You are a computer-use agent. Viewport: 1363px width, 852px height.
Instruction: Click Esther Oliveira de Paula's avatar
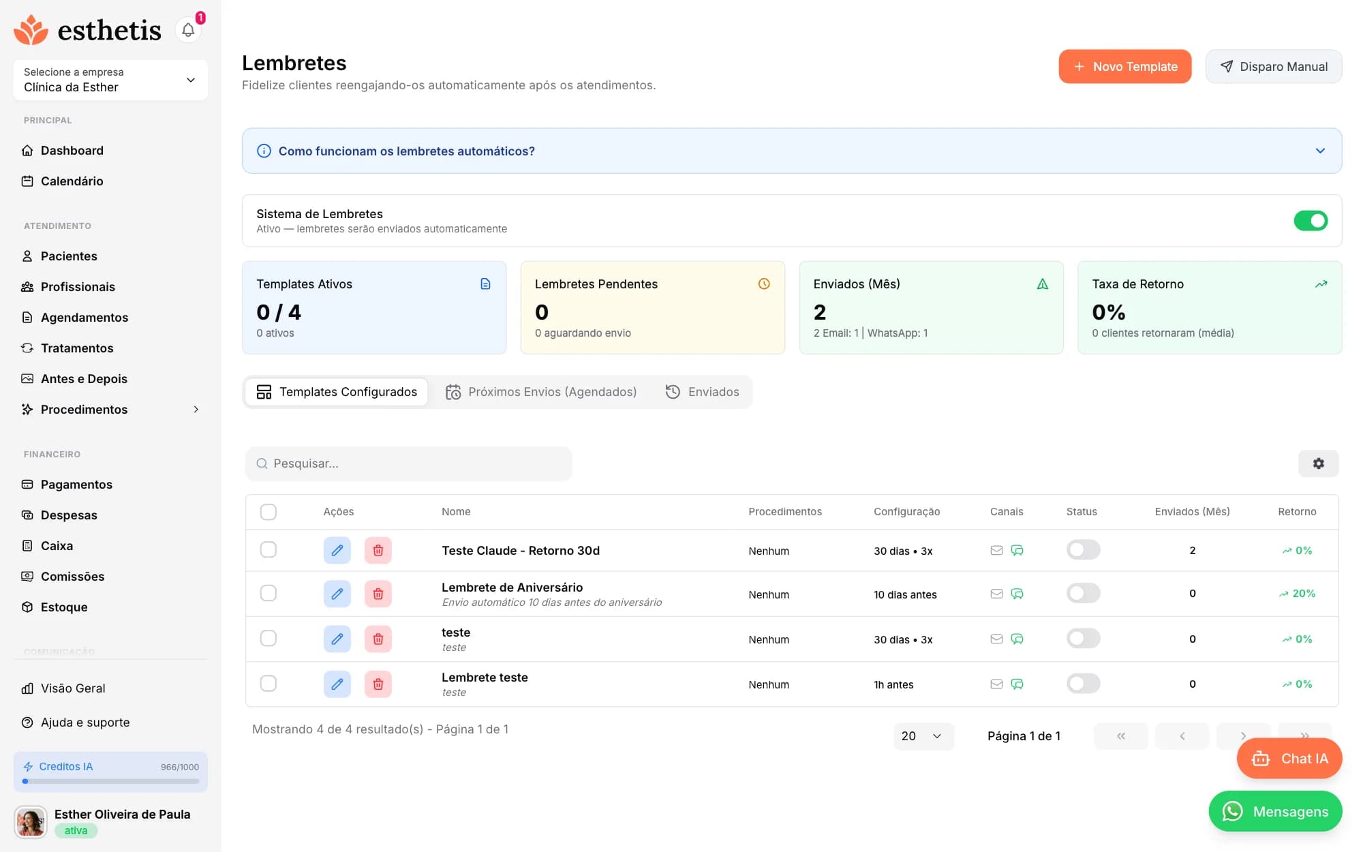31,822
